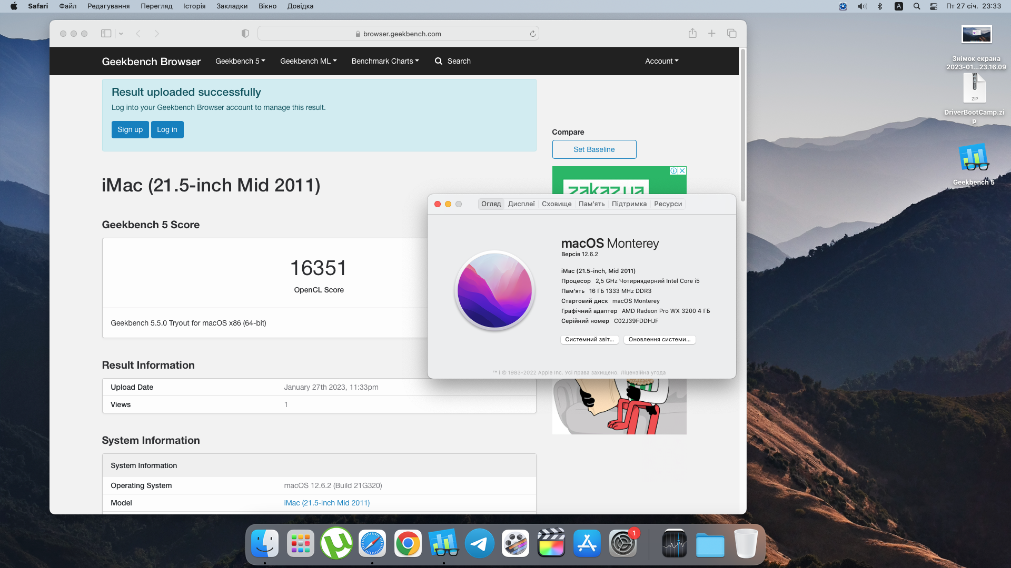Open the Share icon in Safari toolbar
This screenshot has width=1011, height=568.
tap(692, 34)
